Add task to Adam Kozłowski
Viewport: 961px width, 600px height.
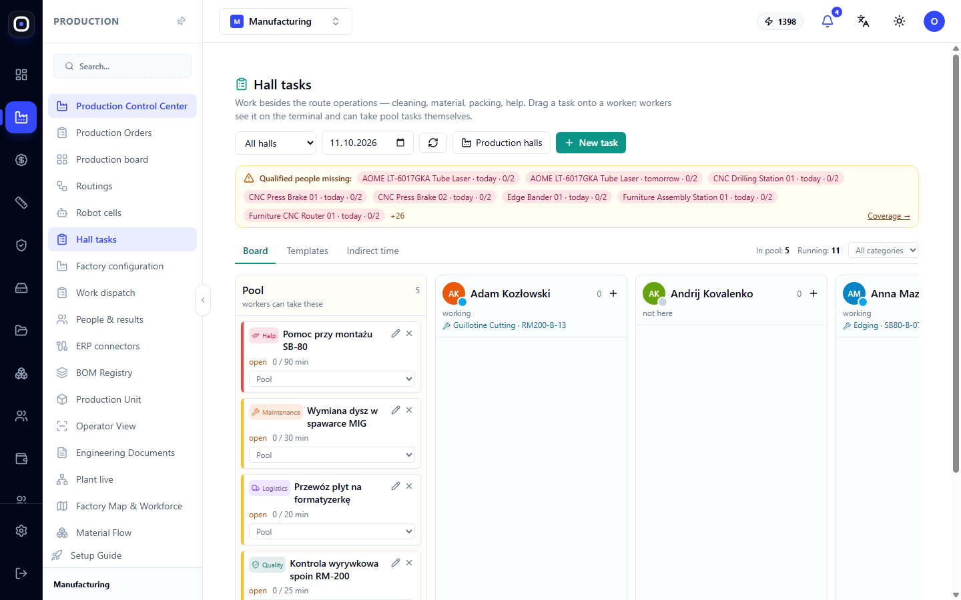(x=613, y=293)
